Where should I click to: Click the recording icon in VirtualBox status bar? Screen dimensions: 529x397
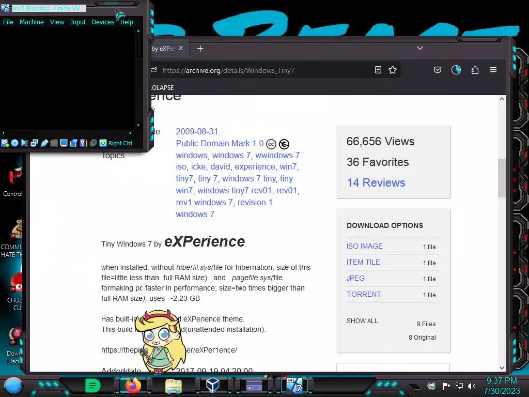[x=73, y=143]
